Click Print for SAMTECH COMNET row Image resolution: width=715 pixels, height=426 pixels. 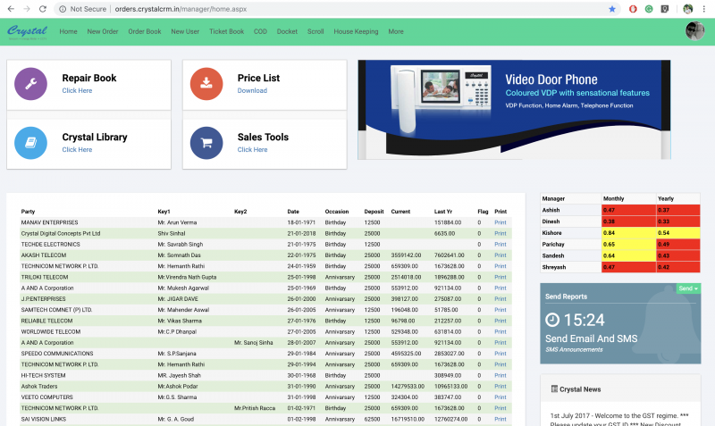coord(500,310)
